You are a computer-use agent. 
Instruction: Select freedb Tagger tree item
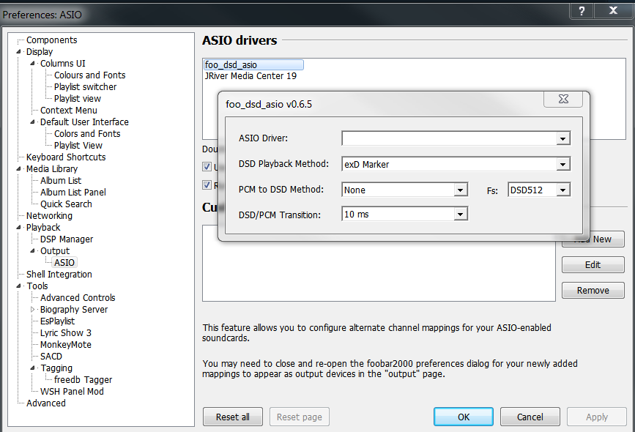(83, 380)
